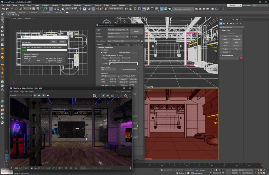Open the Create panel Lights category icon
The width and height of the screenshot is (269, 175).
tap(227, 24)
